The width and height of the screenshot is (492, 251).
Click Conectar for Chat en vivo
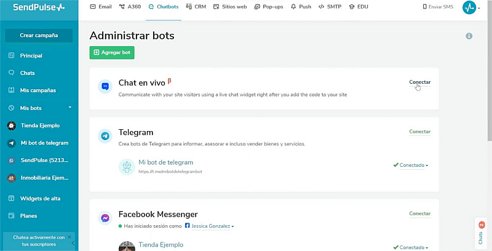tap(419, 82)
